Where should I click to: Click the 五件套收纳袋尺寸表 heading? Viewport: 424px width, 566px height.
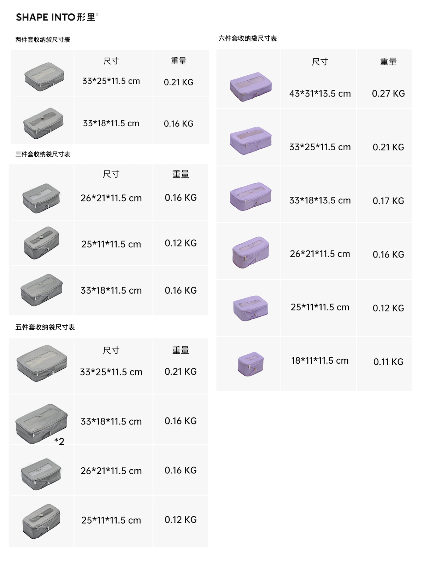pyautogui.click(x=45, y=327)
